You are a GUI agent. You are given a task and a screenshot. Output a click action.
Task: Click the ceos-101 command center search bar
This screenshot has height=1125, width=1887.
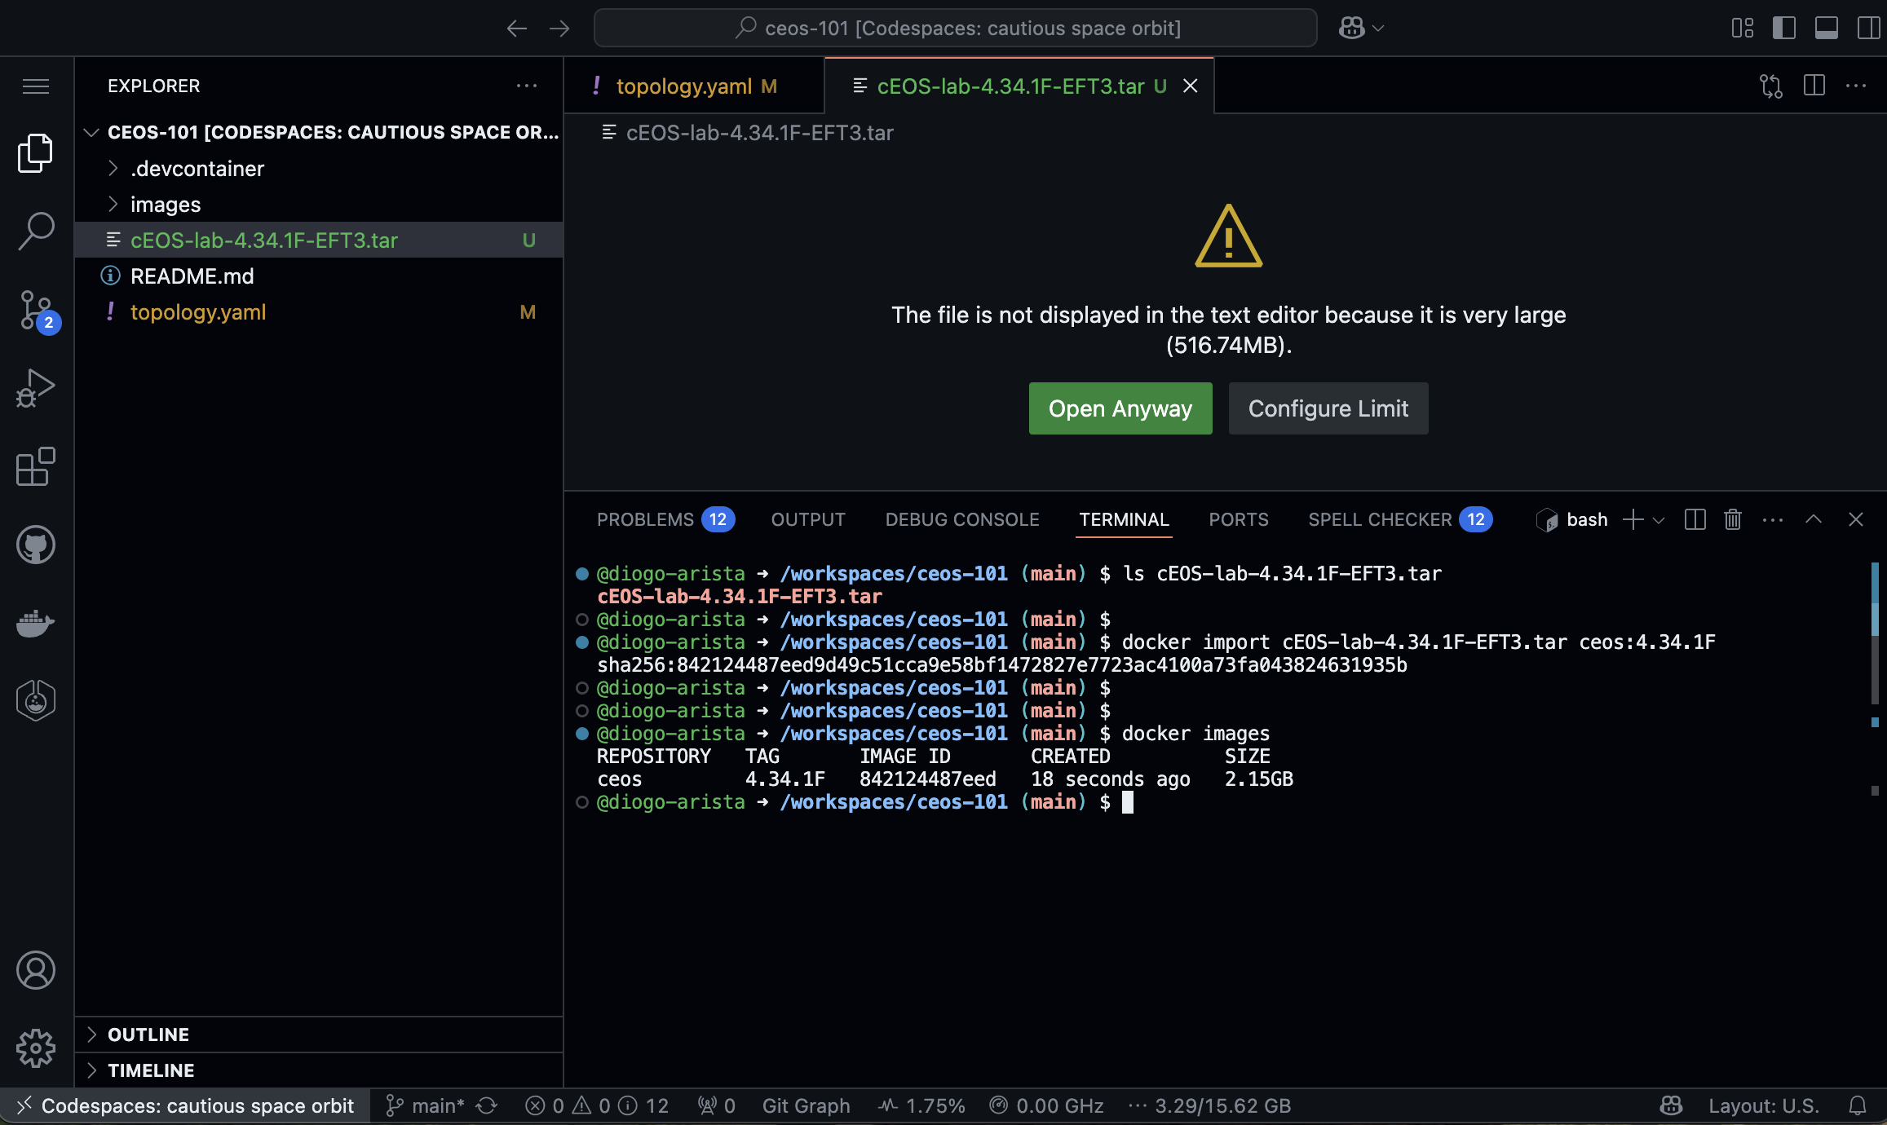(954, 27)
